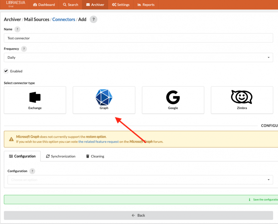Click the warning triangle icon
278x224 pixels.
11,139
